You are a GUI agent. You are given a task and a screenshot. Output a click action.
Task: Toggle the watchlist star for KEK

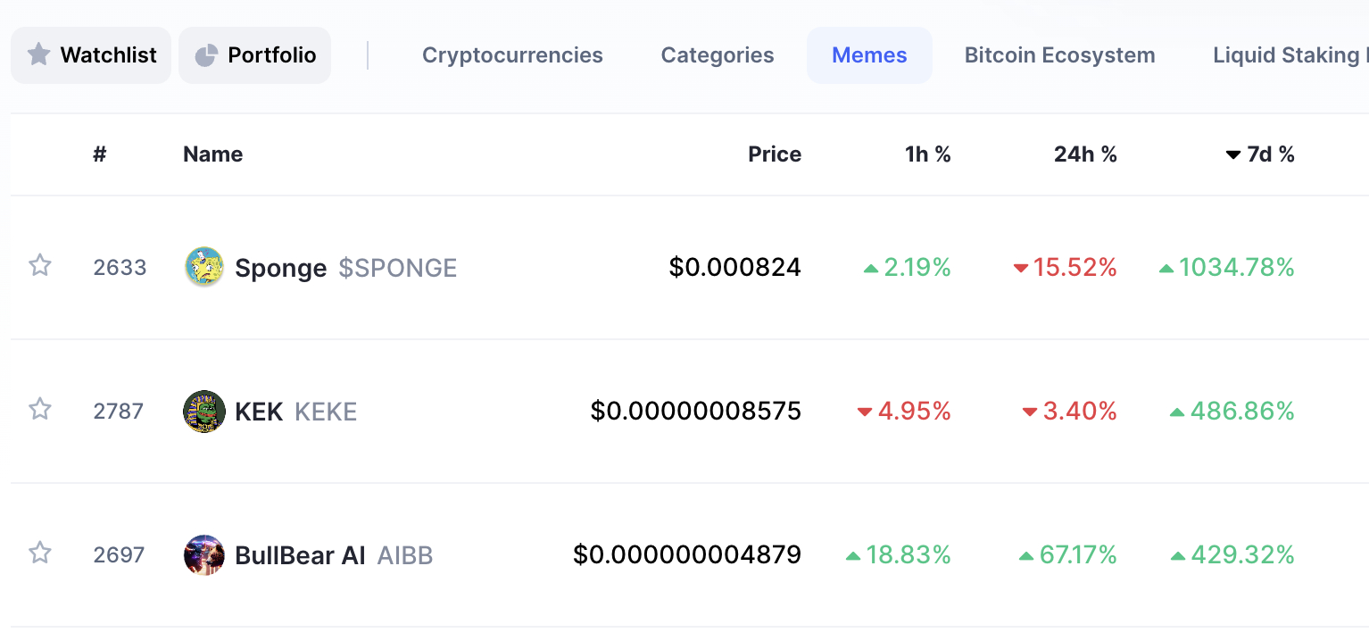point(39,409)
